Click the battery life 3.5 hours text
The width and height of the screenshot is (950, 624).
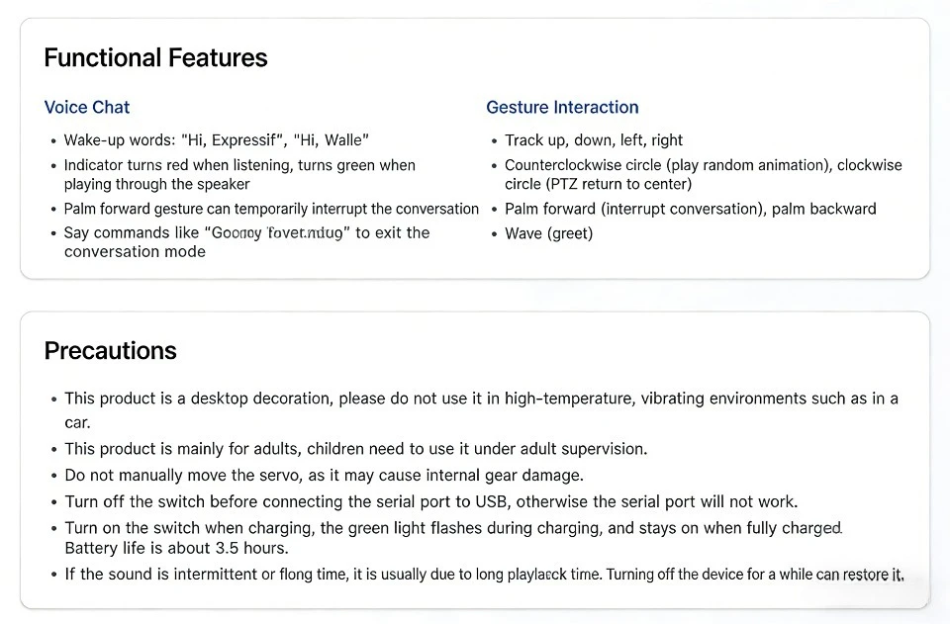pyautogui.click(x=176, y=548)
